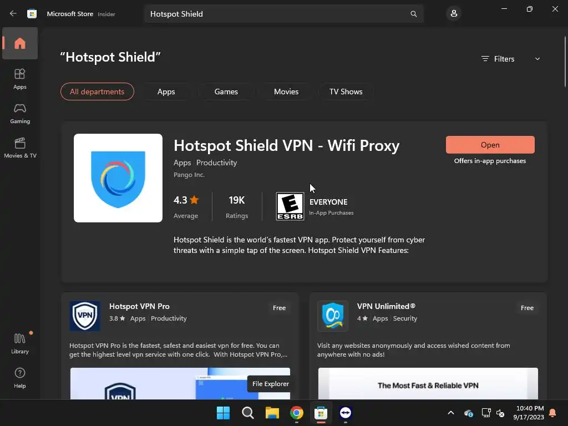Image resolution: width=568 pixels, height=426 pixels.
Task: Click the Hotspot Shield VPN - Wifi Proxy title
Action: coord(287,146)
